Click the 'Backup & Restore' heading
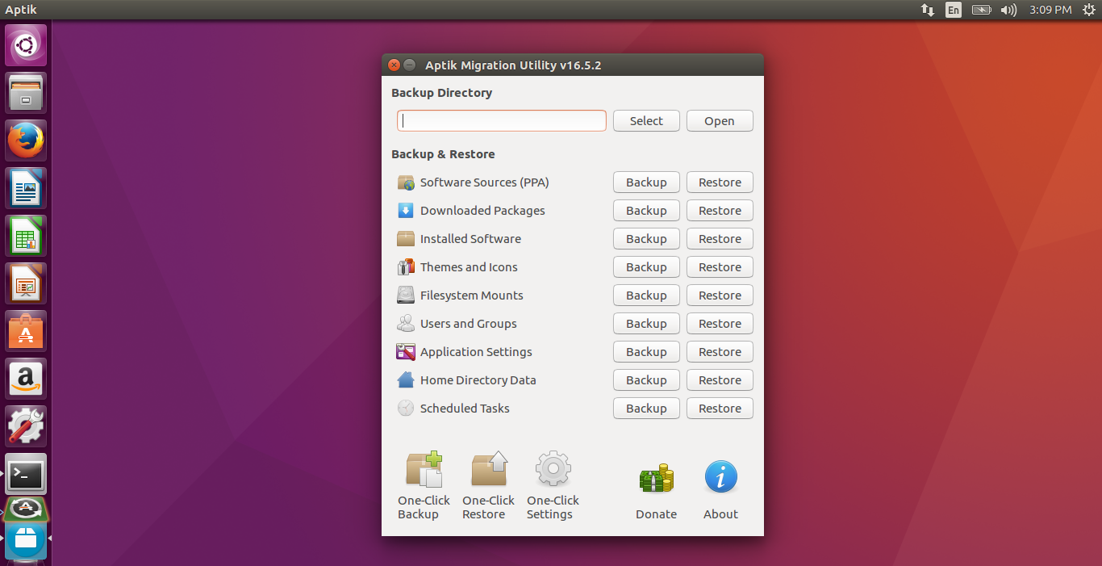Screen dimensions: 1102x566 coord(443,154)
